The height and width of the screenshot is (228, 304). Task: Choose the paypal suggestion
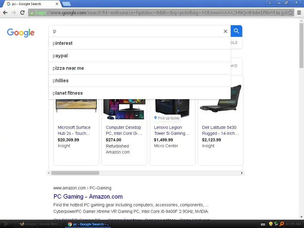tap(140, 56)
